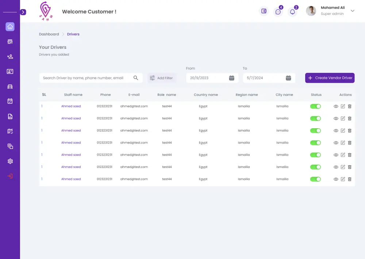365x259 pixels.
Task: Open the To date picker calendar
Action: [288, 78]
